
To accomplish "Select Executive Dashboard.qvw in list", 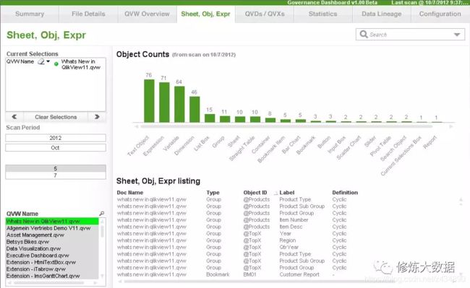I will point(52,256).
